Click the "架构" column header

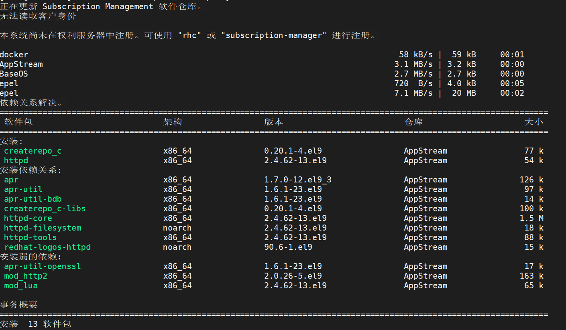click(173, 122)
